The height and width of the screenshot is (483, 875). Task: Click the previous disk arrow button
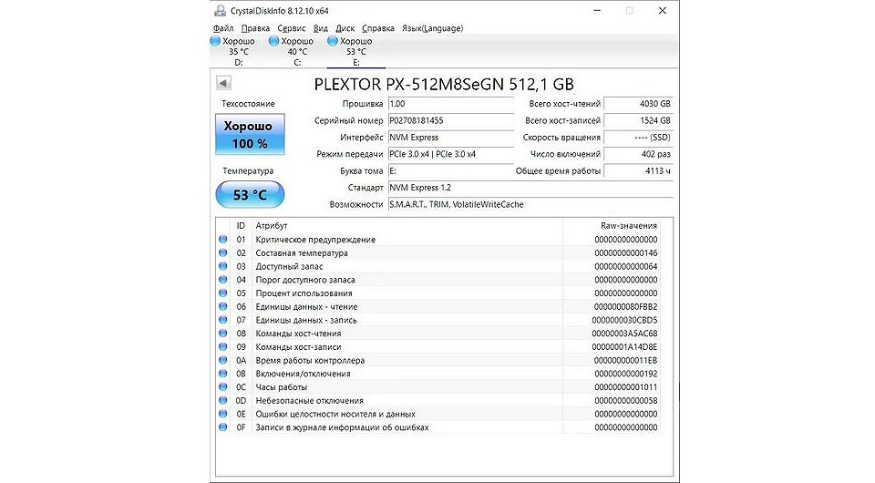click(x=224, y=83)
